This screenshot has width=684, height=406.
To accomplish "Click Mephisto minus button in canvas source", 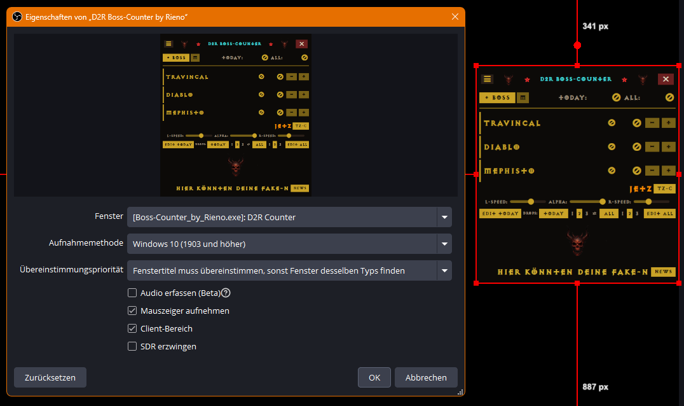I will [x=652, y=171].
